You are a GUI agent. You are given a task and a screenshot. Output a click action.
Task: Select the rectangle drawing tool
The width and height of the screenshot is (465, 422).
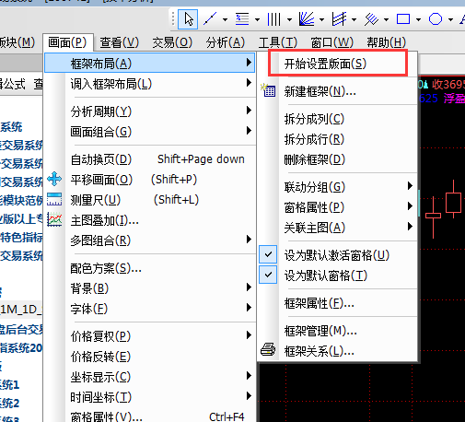point(403,19)
